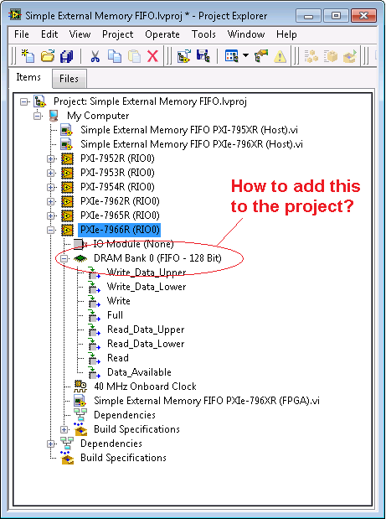The image size is (386, 519).
Task: Click the PXI-7952R FPGA target icon
Action: click(x=67, y=158)
